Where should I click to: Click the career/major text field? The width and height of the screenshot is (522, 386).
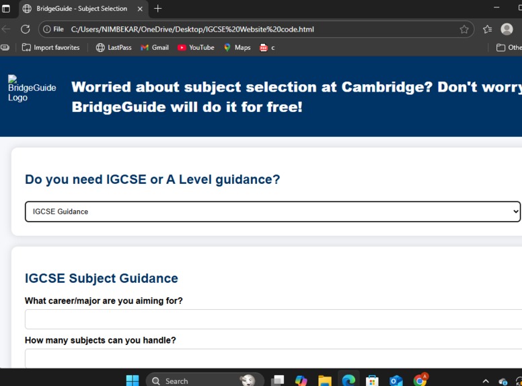[273, 319]
